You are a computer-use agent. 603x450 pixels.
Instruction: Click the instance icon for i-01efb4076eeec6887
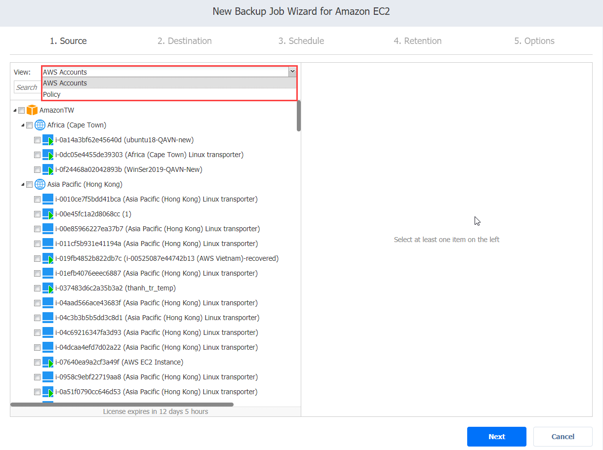(48, 273)
